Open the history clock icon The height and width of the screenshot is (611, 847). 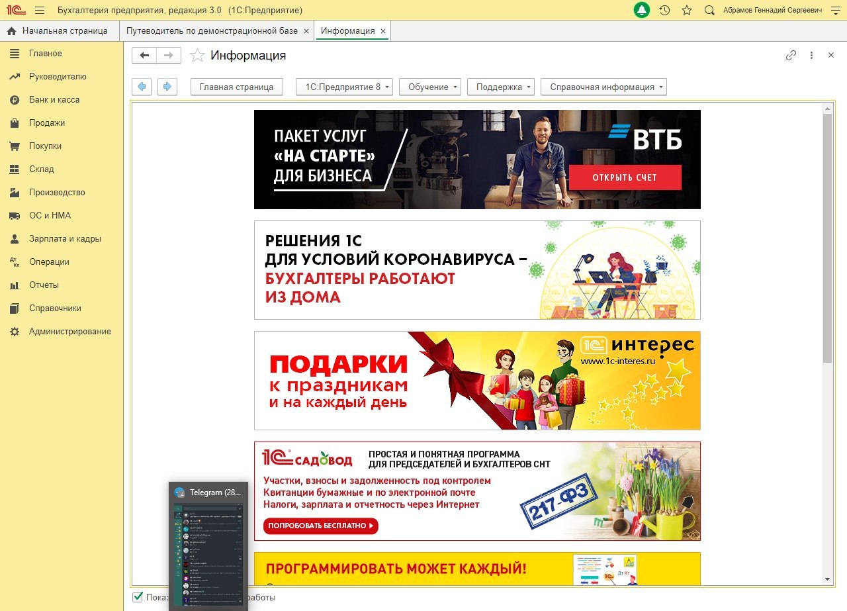(x=665, y=11)
